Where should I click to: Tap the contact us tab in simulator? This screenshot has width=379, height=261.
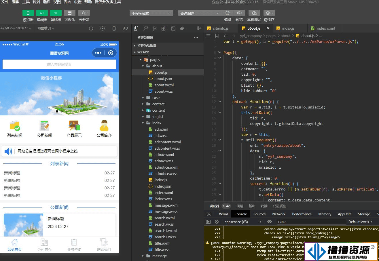point(104,245)
